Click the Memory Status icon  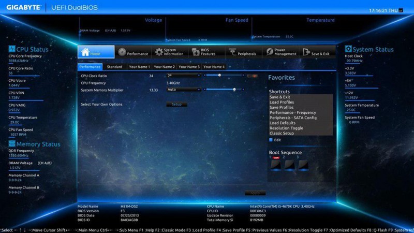coord(12,143)
